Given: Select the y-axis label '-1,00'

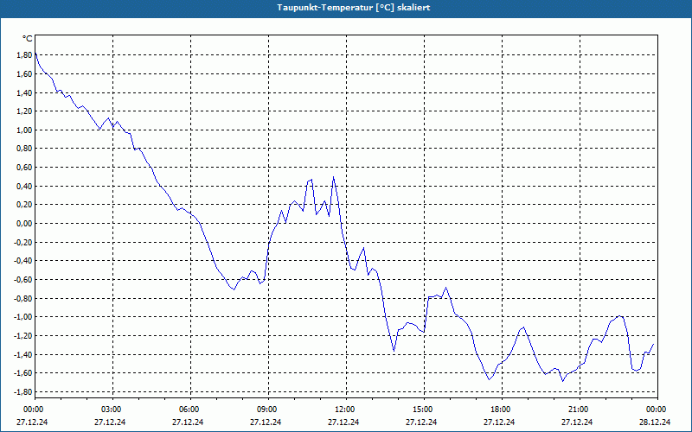Looking at the screenshot, I should [24, 317].
